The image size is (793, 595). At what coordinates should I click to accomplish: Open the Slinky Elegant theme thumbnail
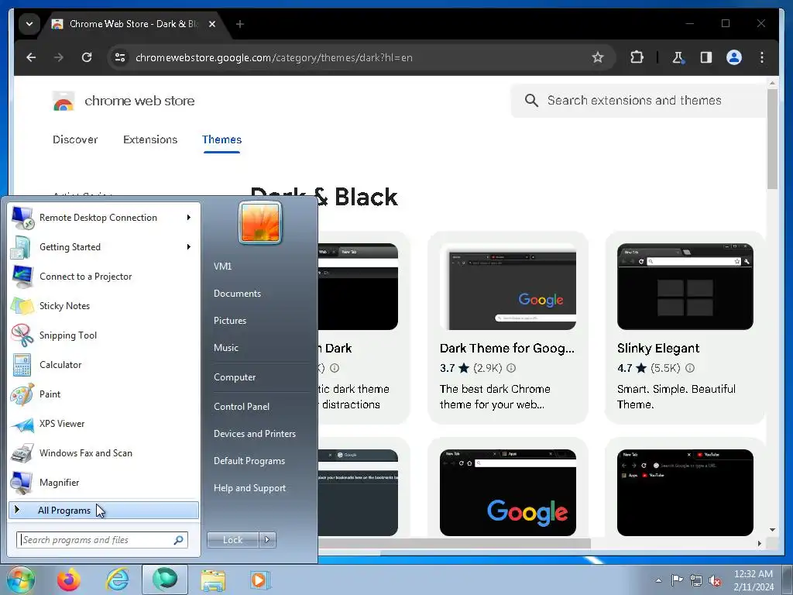pos(685,287)
